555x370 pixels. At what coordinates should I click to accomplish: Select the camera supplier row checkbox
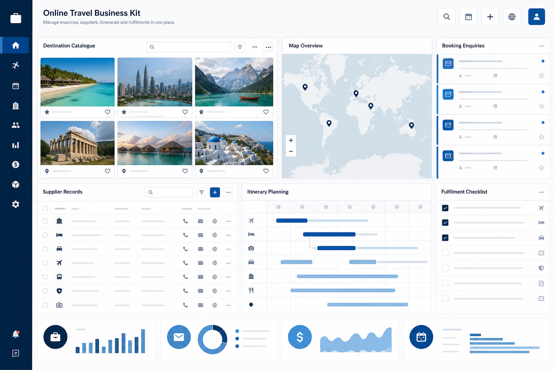[45, 305]
